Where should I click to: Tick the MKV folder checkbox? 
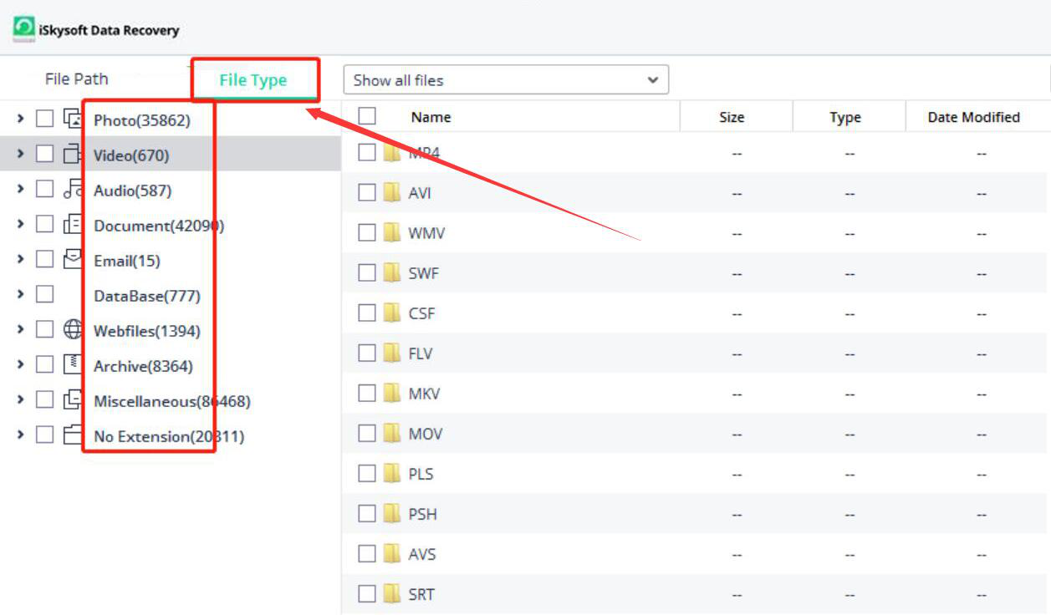(x=367, y=394)
